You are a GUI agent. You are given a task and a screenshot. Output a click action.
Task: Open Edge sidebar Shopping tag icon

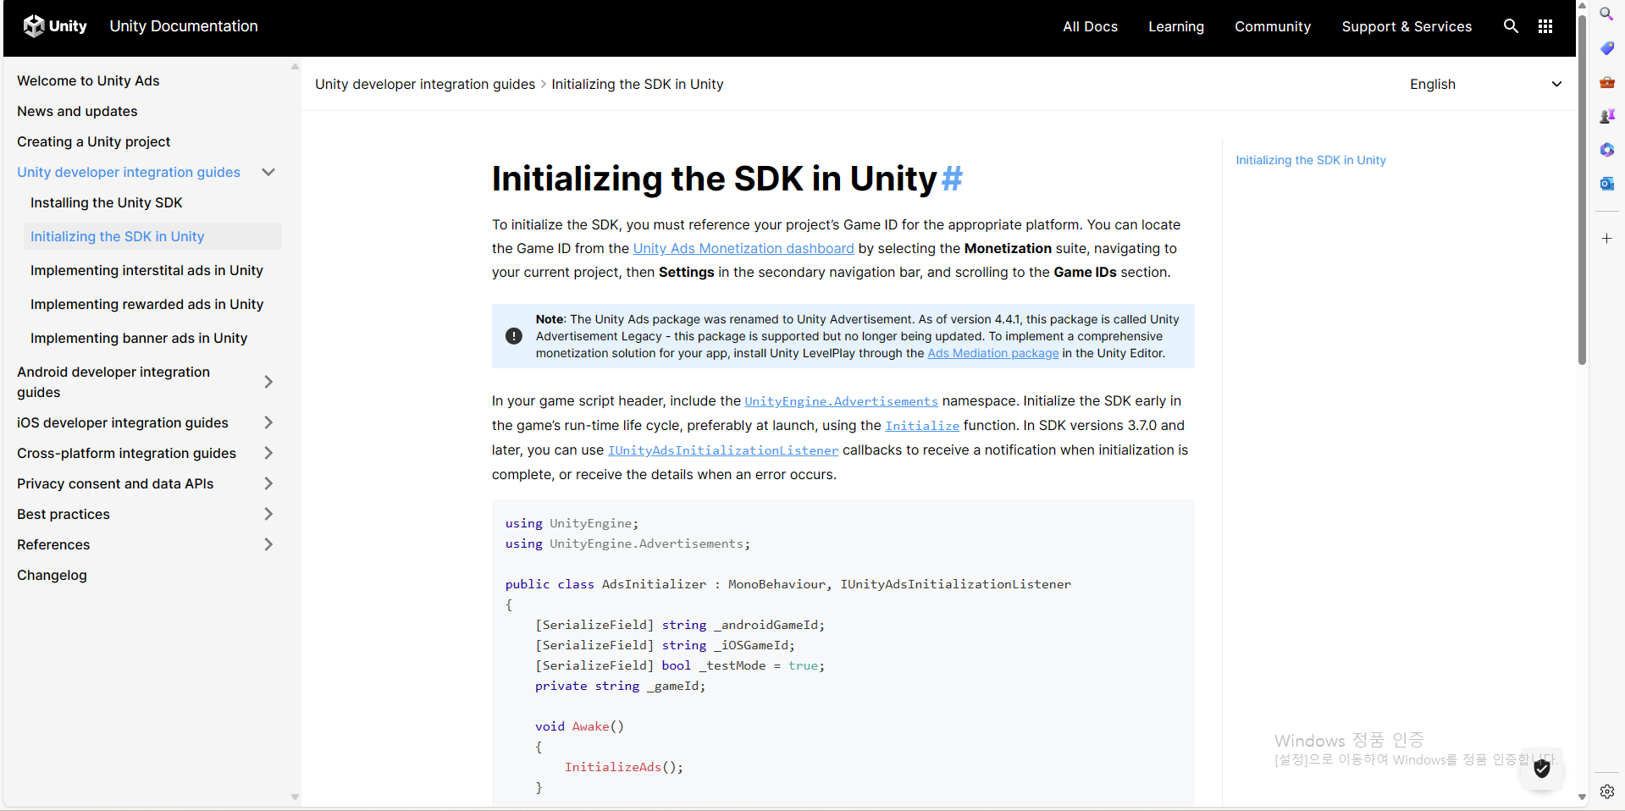tap(1606, 48)
